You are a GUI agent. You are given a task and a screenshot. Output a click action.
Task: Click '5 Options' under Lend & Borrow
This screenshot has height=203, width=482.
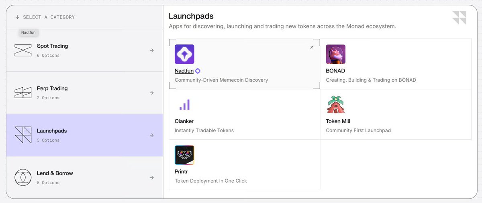tap(48, 183)
